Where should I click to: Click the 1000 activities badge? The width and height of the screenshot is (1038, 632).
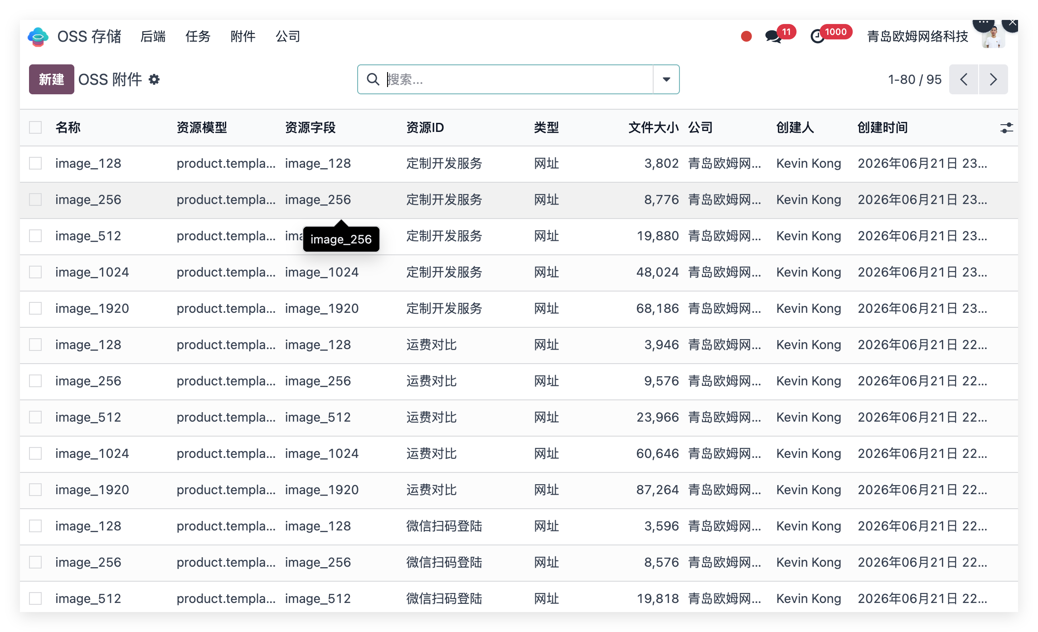pyautogui.click(x=835, y=32)
